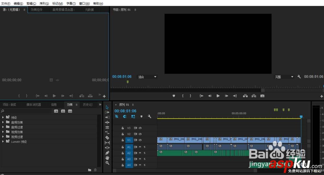Mark in point in program monitor
Image resolution: width=324 pixels, height=175 pixels.
coord(183,96)
